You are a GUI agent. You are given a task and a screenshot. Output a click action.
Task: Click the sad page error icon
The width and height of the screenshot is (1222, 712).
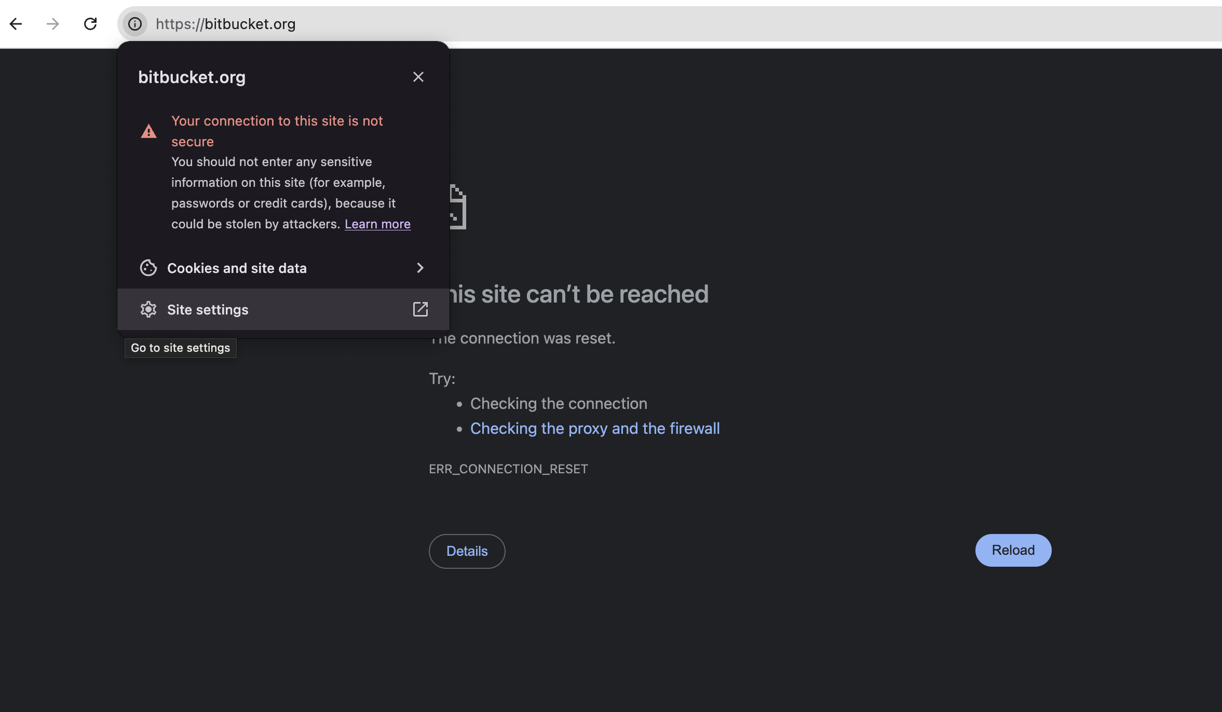tap(457, 207)
